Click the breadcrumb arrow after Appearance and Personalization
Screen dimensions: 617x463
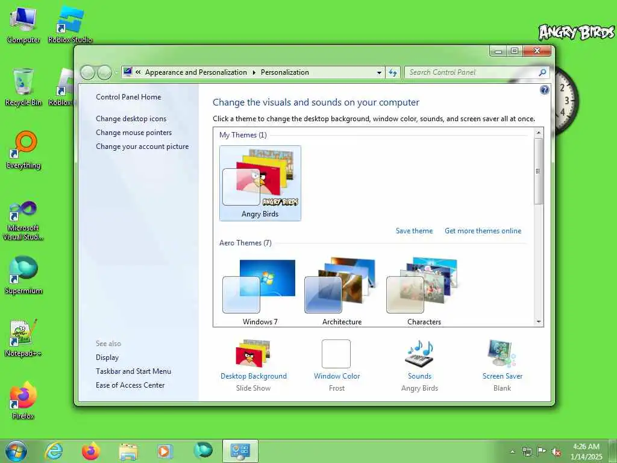click(254, 72)
